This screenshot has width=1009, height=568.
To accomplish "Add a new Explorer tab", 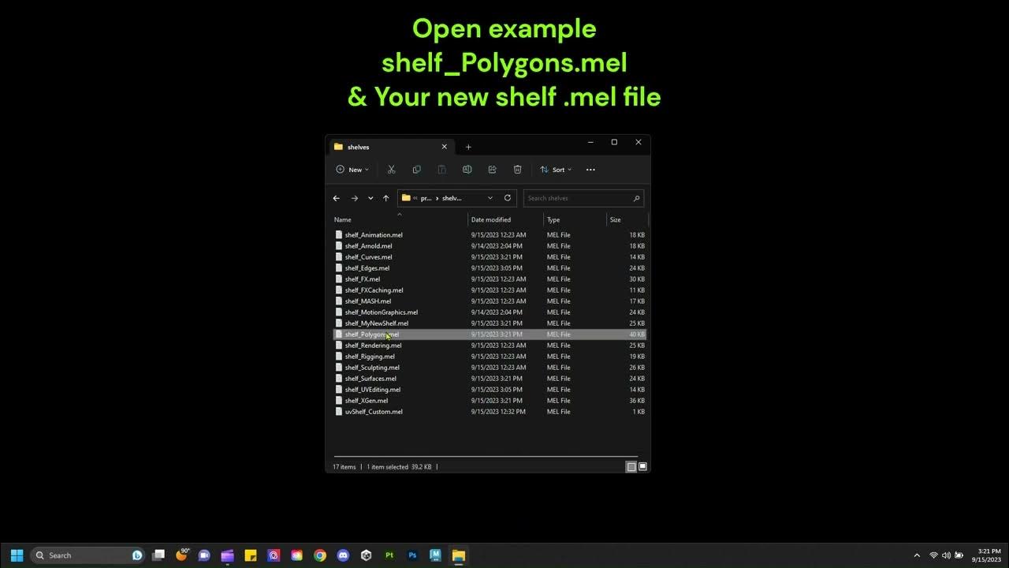I will pyautogui.click(x=468, y=147).
